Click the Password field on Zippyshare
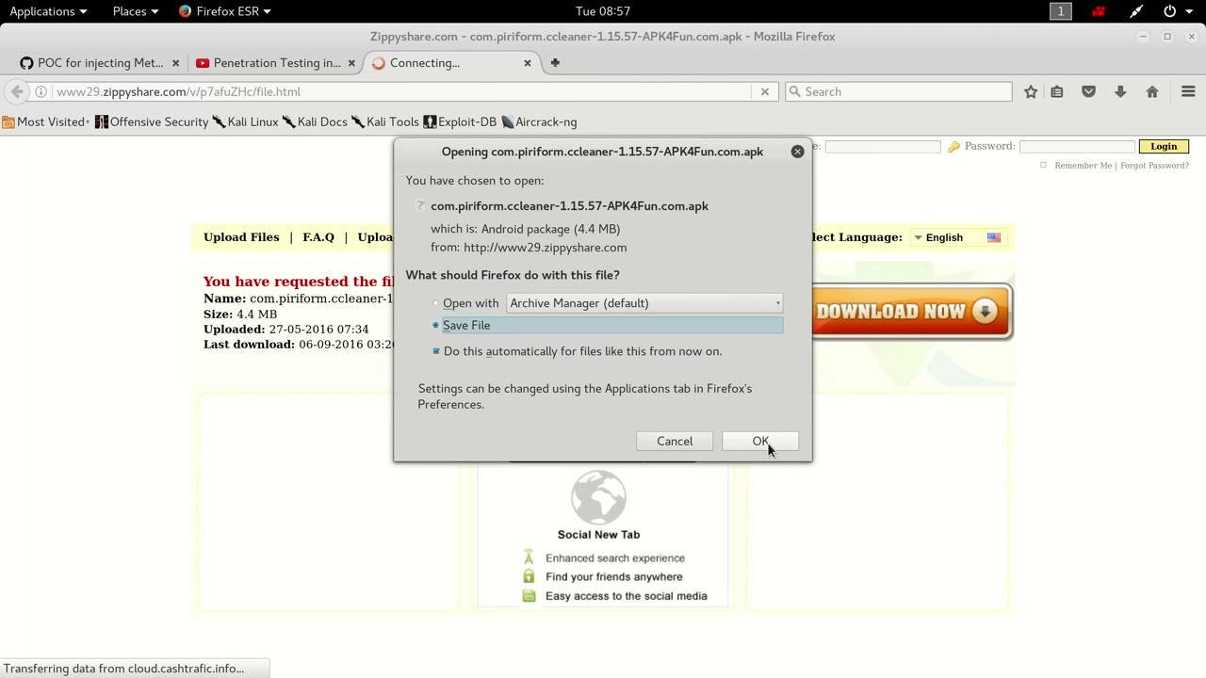Image resolution: width=1206 pixels, height=678 pixels. coord(1077,146)
